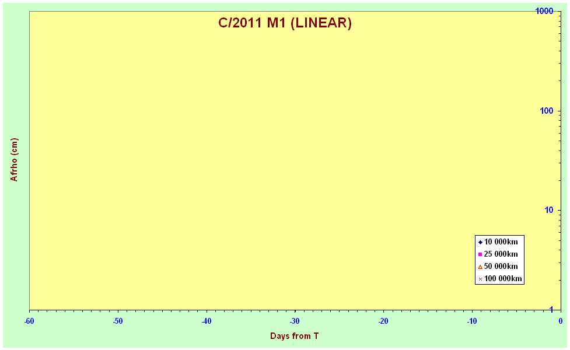
Task: Click the 100 y-axis tick label
Action: click(546, 111)
